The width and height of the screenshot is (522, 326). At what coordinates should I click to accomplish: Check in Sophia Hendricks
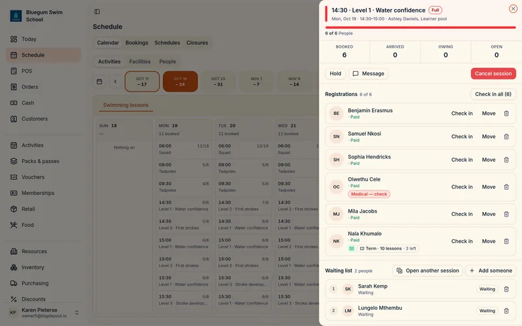[x=462, y=160]
